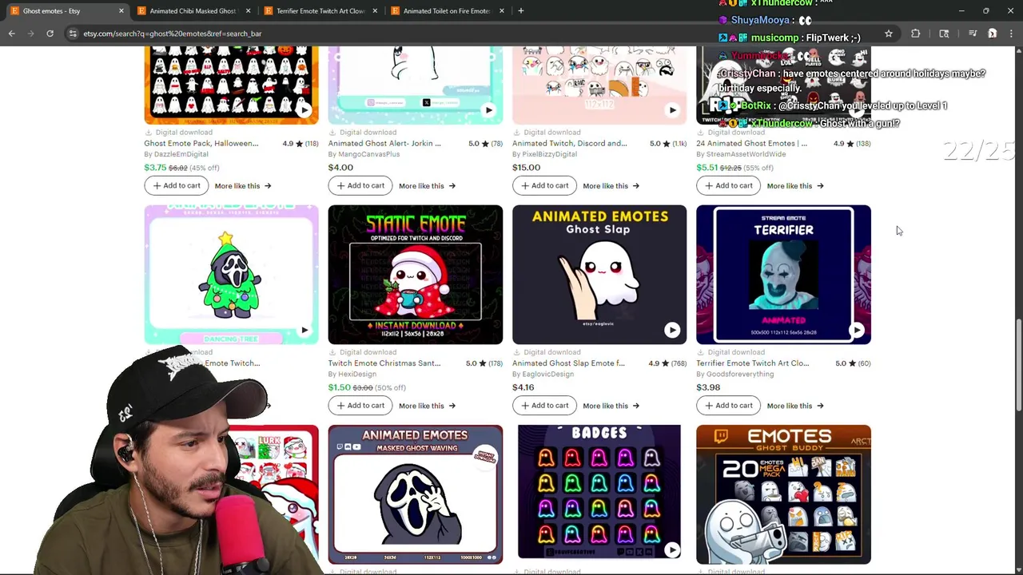Play video on Ghost Slap thumbnail

click(672, 330)
